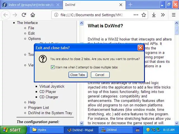Close the Exit and close tabs dialog
Viewport: 179px width, 134px height.
click(x=140, y=48)
